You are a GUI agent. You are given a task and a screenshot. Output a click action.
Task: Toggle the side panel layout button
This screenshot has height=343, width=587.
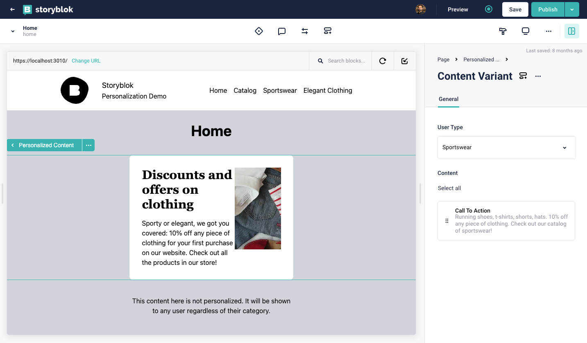point(572,31)
